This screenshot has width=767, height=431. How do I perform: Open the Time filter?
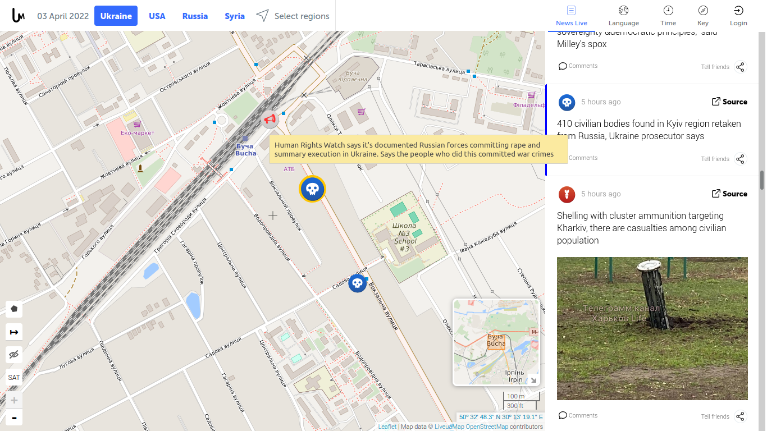668,16
